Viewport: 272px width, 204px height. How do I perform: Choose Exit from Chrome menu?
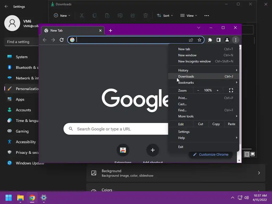204,147
